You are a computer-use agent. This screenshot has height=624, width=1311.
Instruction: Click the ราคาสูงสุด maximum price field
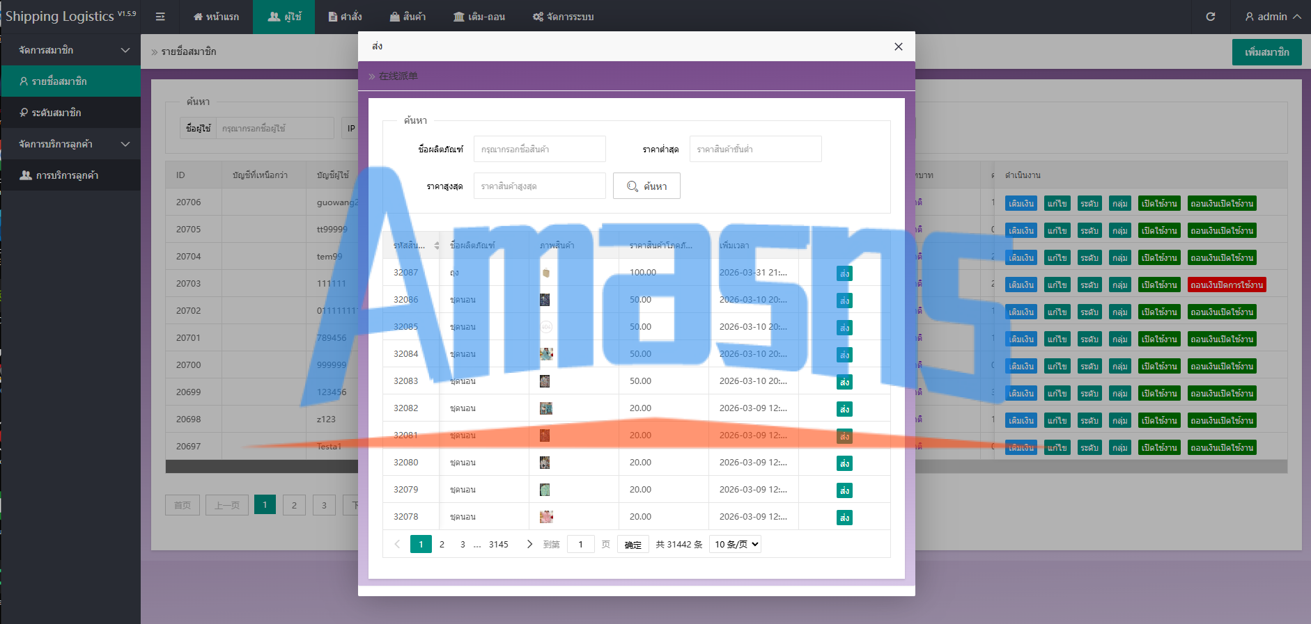(x=539, y=186)
